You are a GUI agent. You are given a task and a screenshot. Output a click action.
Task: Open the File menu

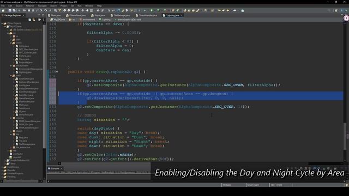pos(3,6)
